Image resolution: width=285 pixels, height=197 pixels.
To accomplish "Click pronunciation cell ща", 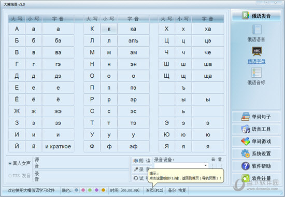I will (208, 76).
